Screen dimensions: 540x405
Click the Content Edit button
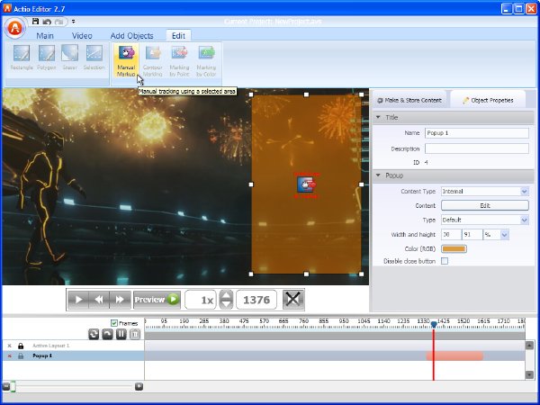click(x=484, y=205)
